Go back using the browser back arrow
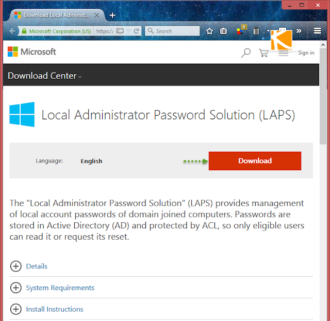 coord(12,31)
